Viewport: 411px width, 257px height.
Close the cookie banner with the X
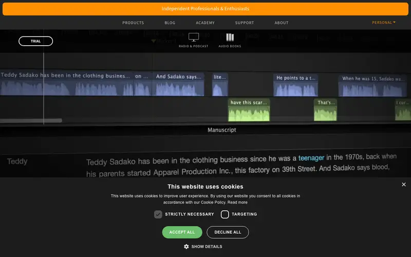coord(404,185)
